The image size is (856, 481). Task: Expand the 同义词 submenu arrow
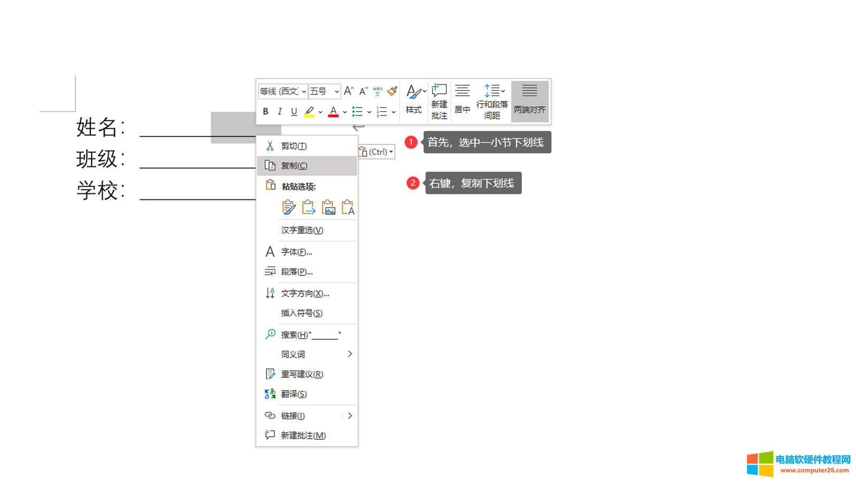350,354
